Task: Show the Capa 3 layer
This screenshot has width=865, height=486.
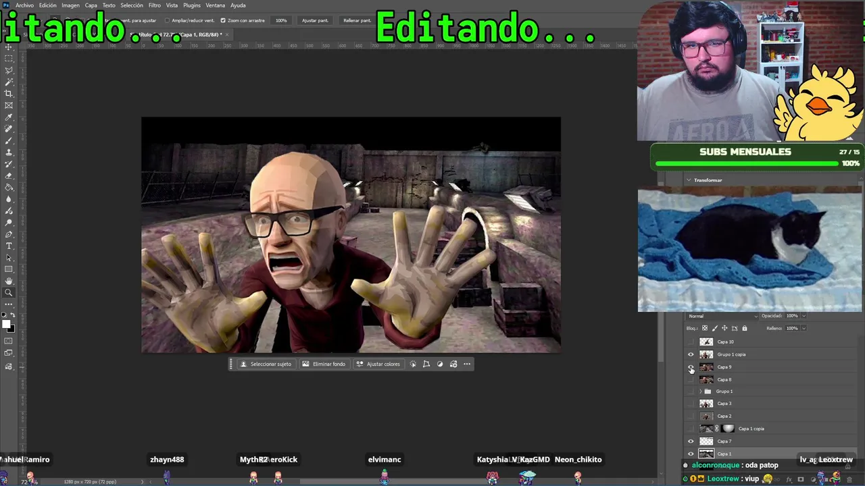Action: tap(691, 404)
